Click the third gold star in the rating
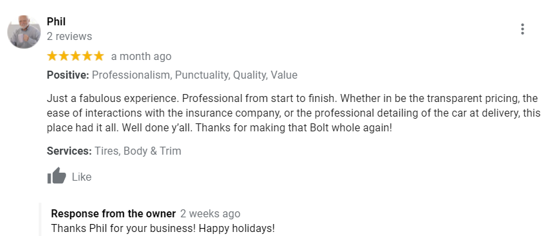 click(75, 56)
